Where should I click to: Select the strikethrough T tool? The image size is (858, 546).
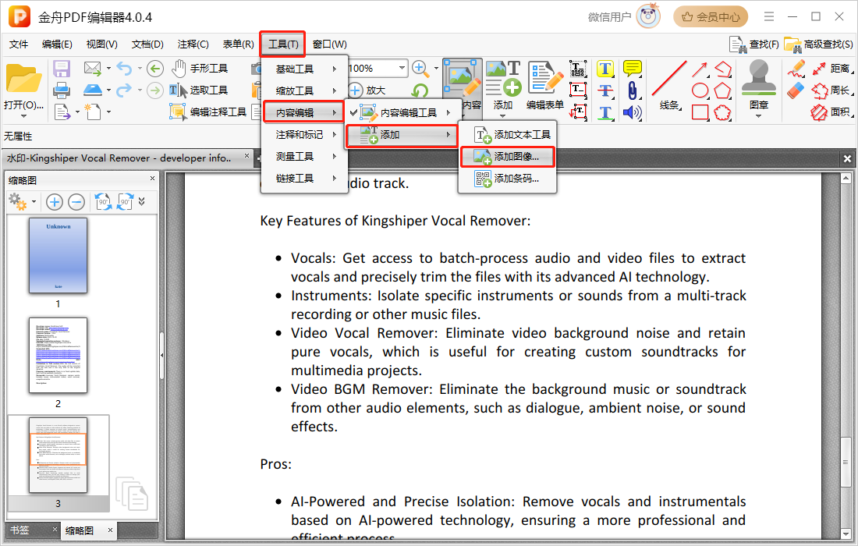(604, 90)
